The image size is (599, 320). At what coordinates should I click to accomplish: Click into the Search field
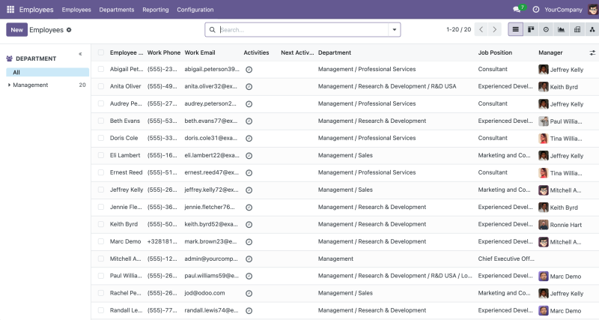299,30
